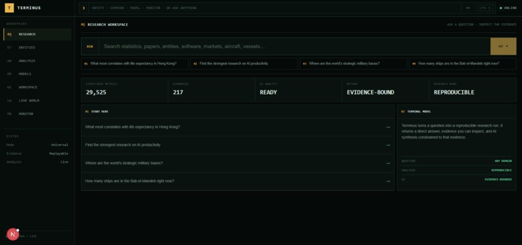Click the EVIDENCE-BOUNDED value beside AI row
The height and width of the screenshot is (245, 522).
[x=498, y=180]
